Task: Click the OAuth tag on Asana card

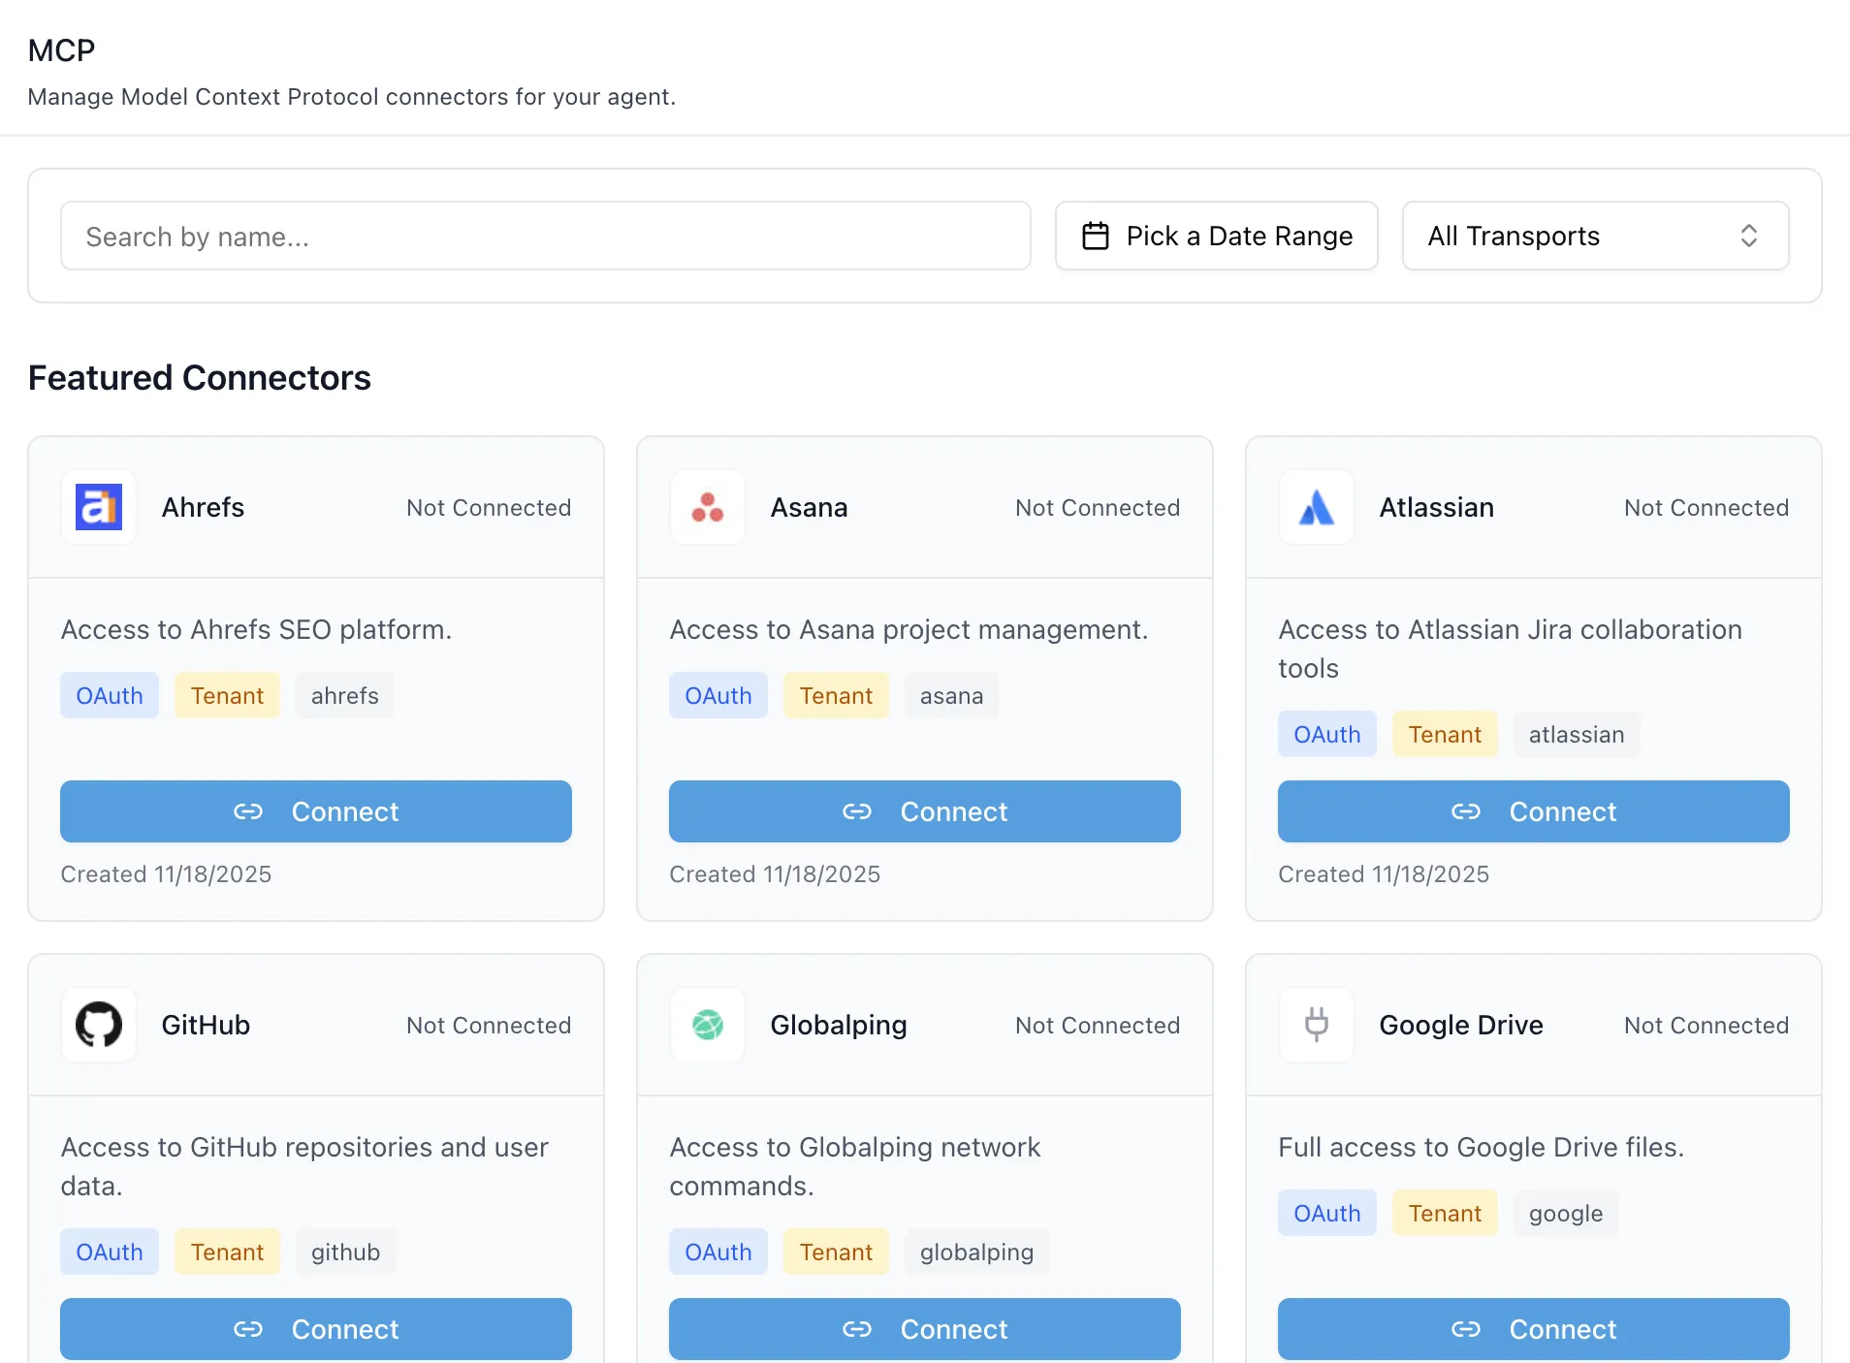Action: (718, 695)
